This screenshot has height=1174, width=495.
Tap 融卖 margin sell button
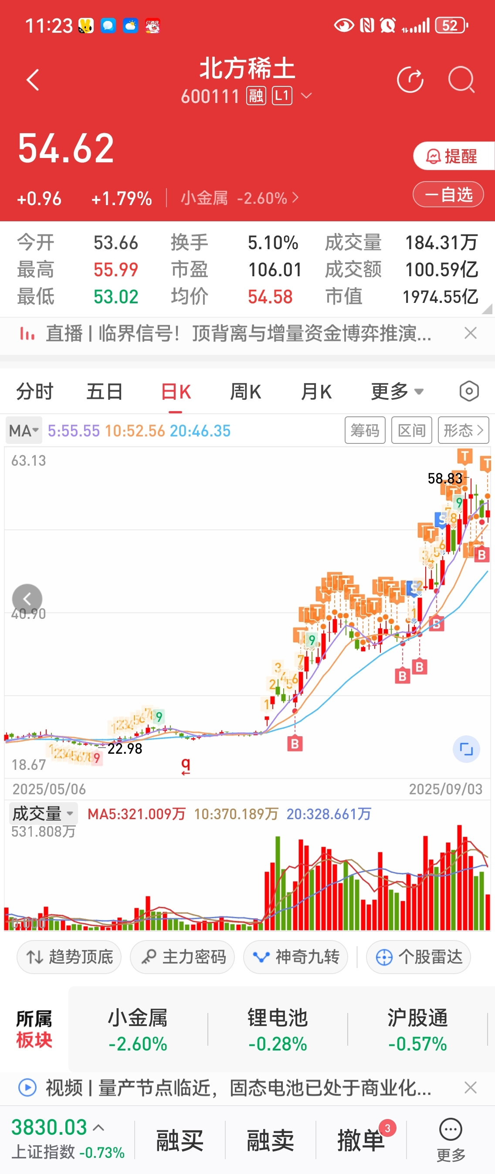pos(270,1140)
